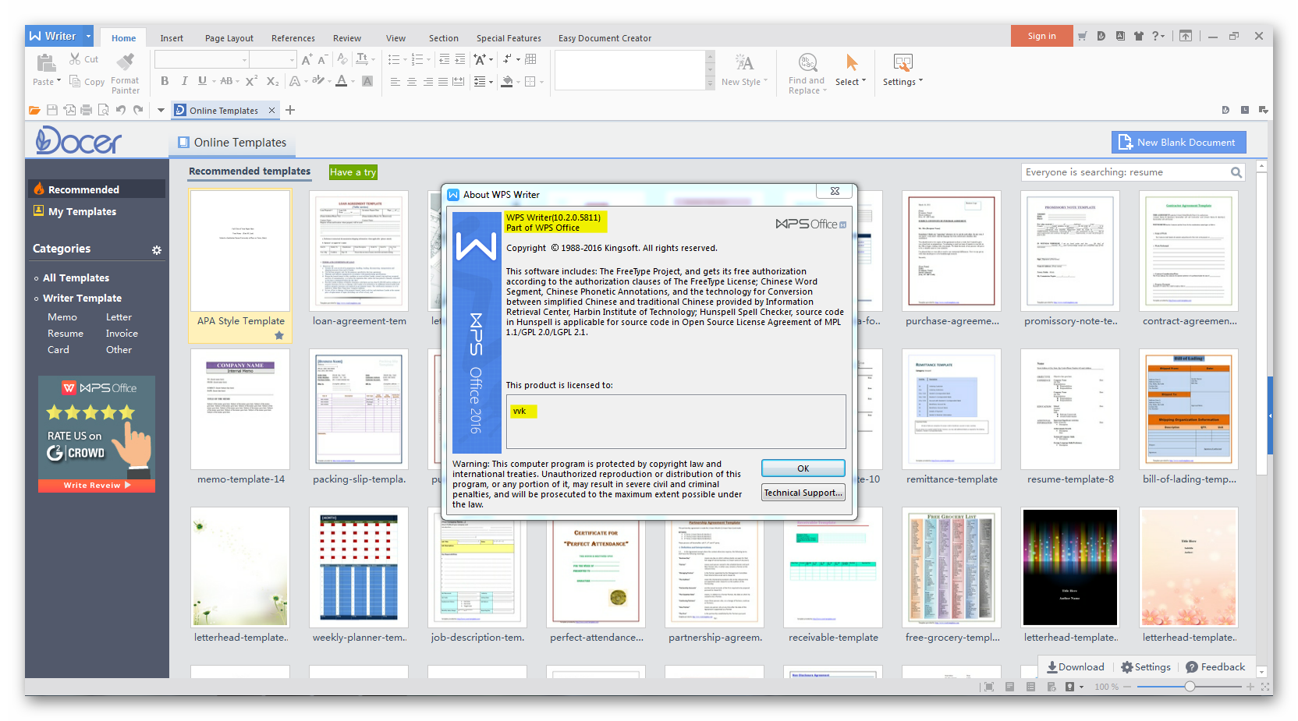Expand the styles gallery arrow
Image resolution: width=1298 pixels, height=721 pixels.
click(x=710, y=84)
